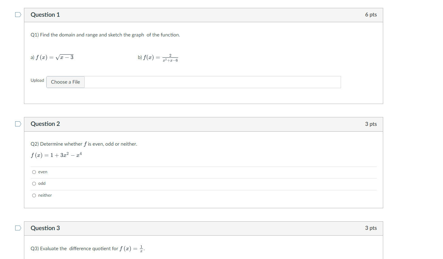Click the '6 pts' point indicator
This screenshot has width=443, height=259.
click(x=371, y=14)
